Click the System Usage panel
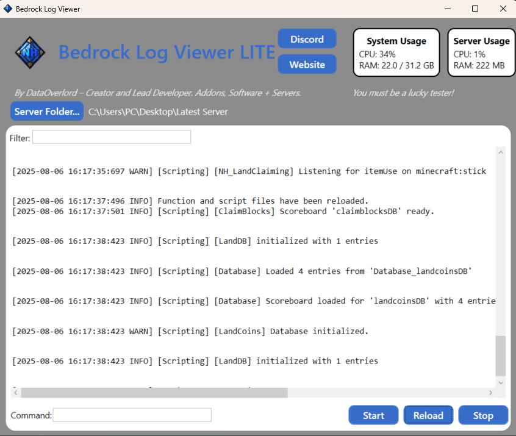 [396, 52]
